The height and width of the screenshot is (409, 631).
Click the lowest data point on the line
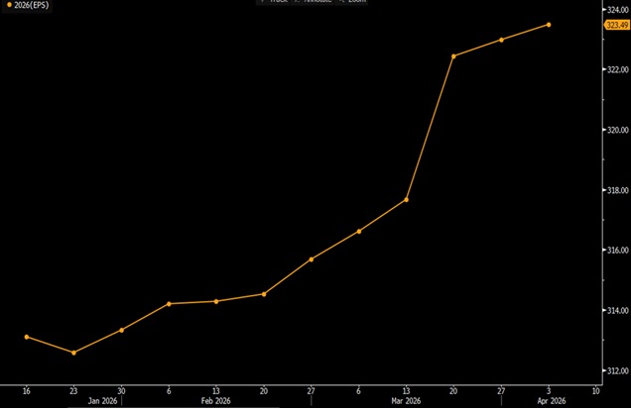click(x=73, y=353)
